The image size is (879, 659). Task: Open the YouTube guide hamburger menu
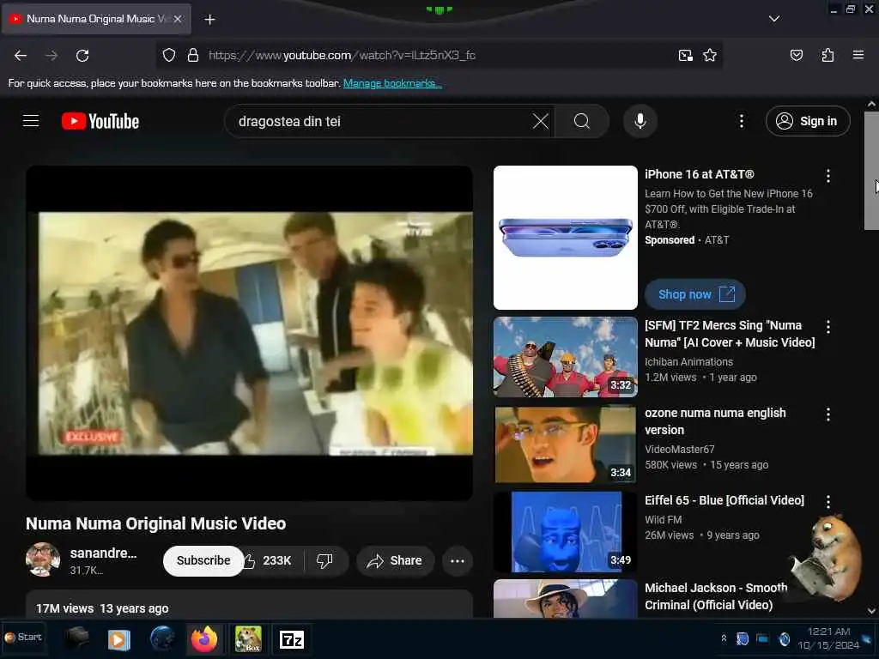(x=31, y=121)
